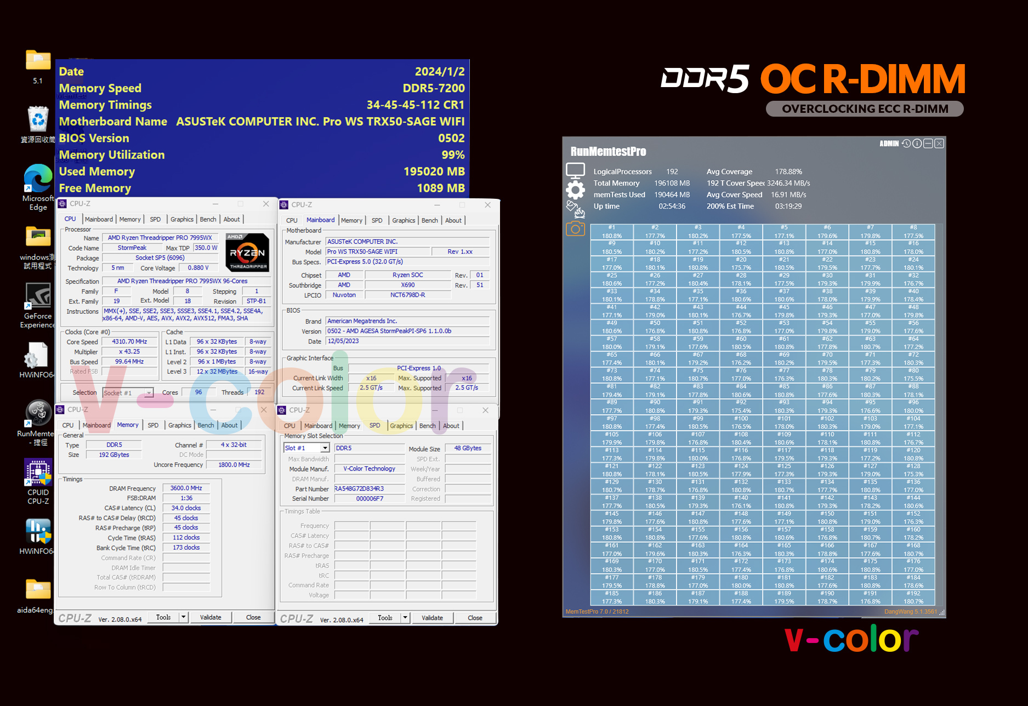Image resolution: width=1028 pixels, height=706 pixels.
Task: Open the settings gear in RunMemtestPro
Action: coord(575,190)
